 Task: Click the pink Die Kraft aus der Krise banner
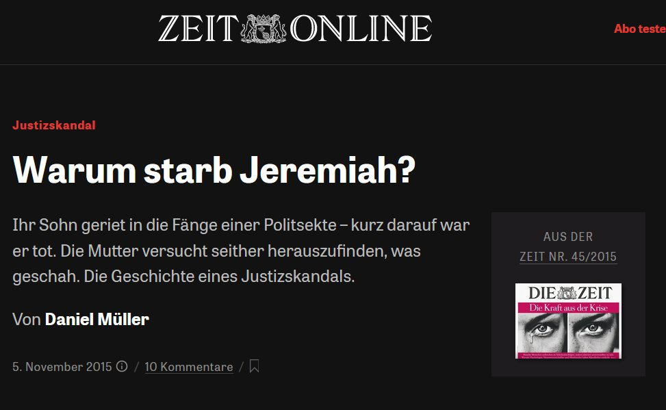[568, 307]
